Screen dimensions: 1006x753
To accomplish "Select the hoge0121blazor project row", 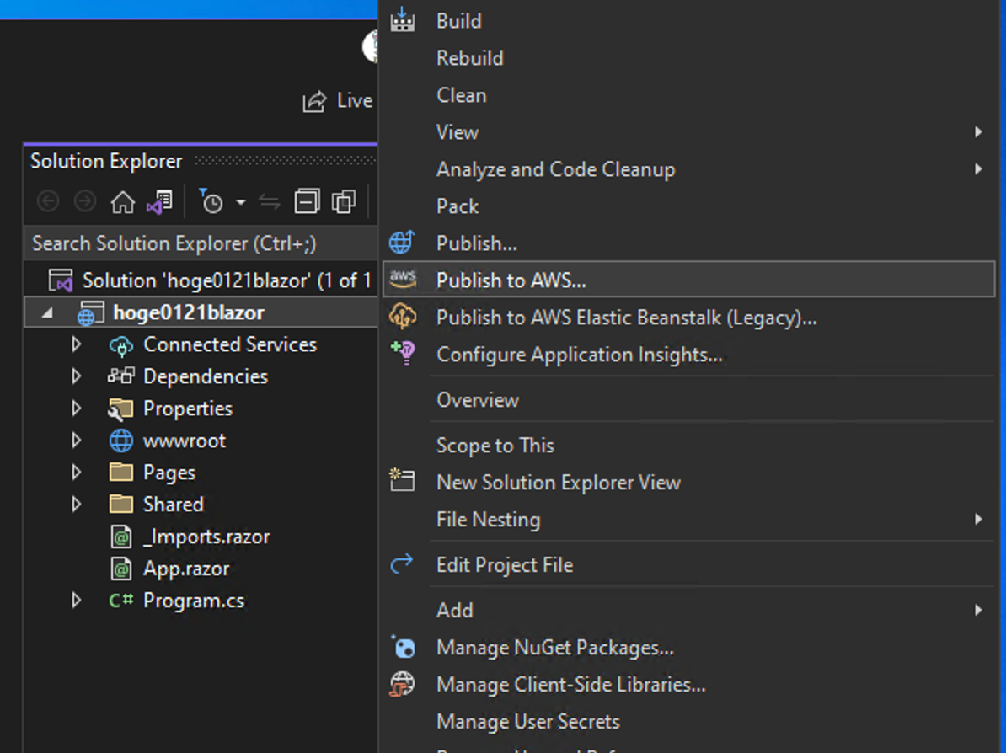I will pyautogui.click(x=201, y=312).
